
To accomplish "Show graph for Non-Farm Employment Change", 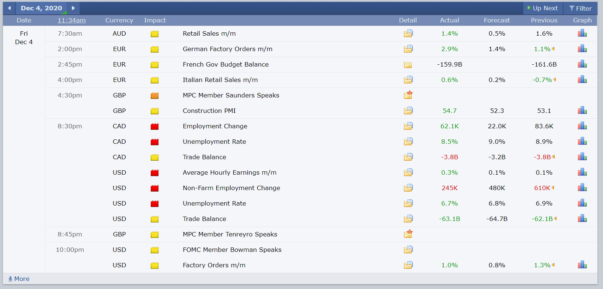I will [582, 188].
